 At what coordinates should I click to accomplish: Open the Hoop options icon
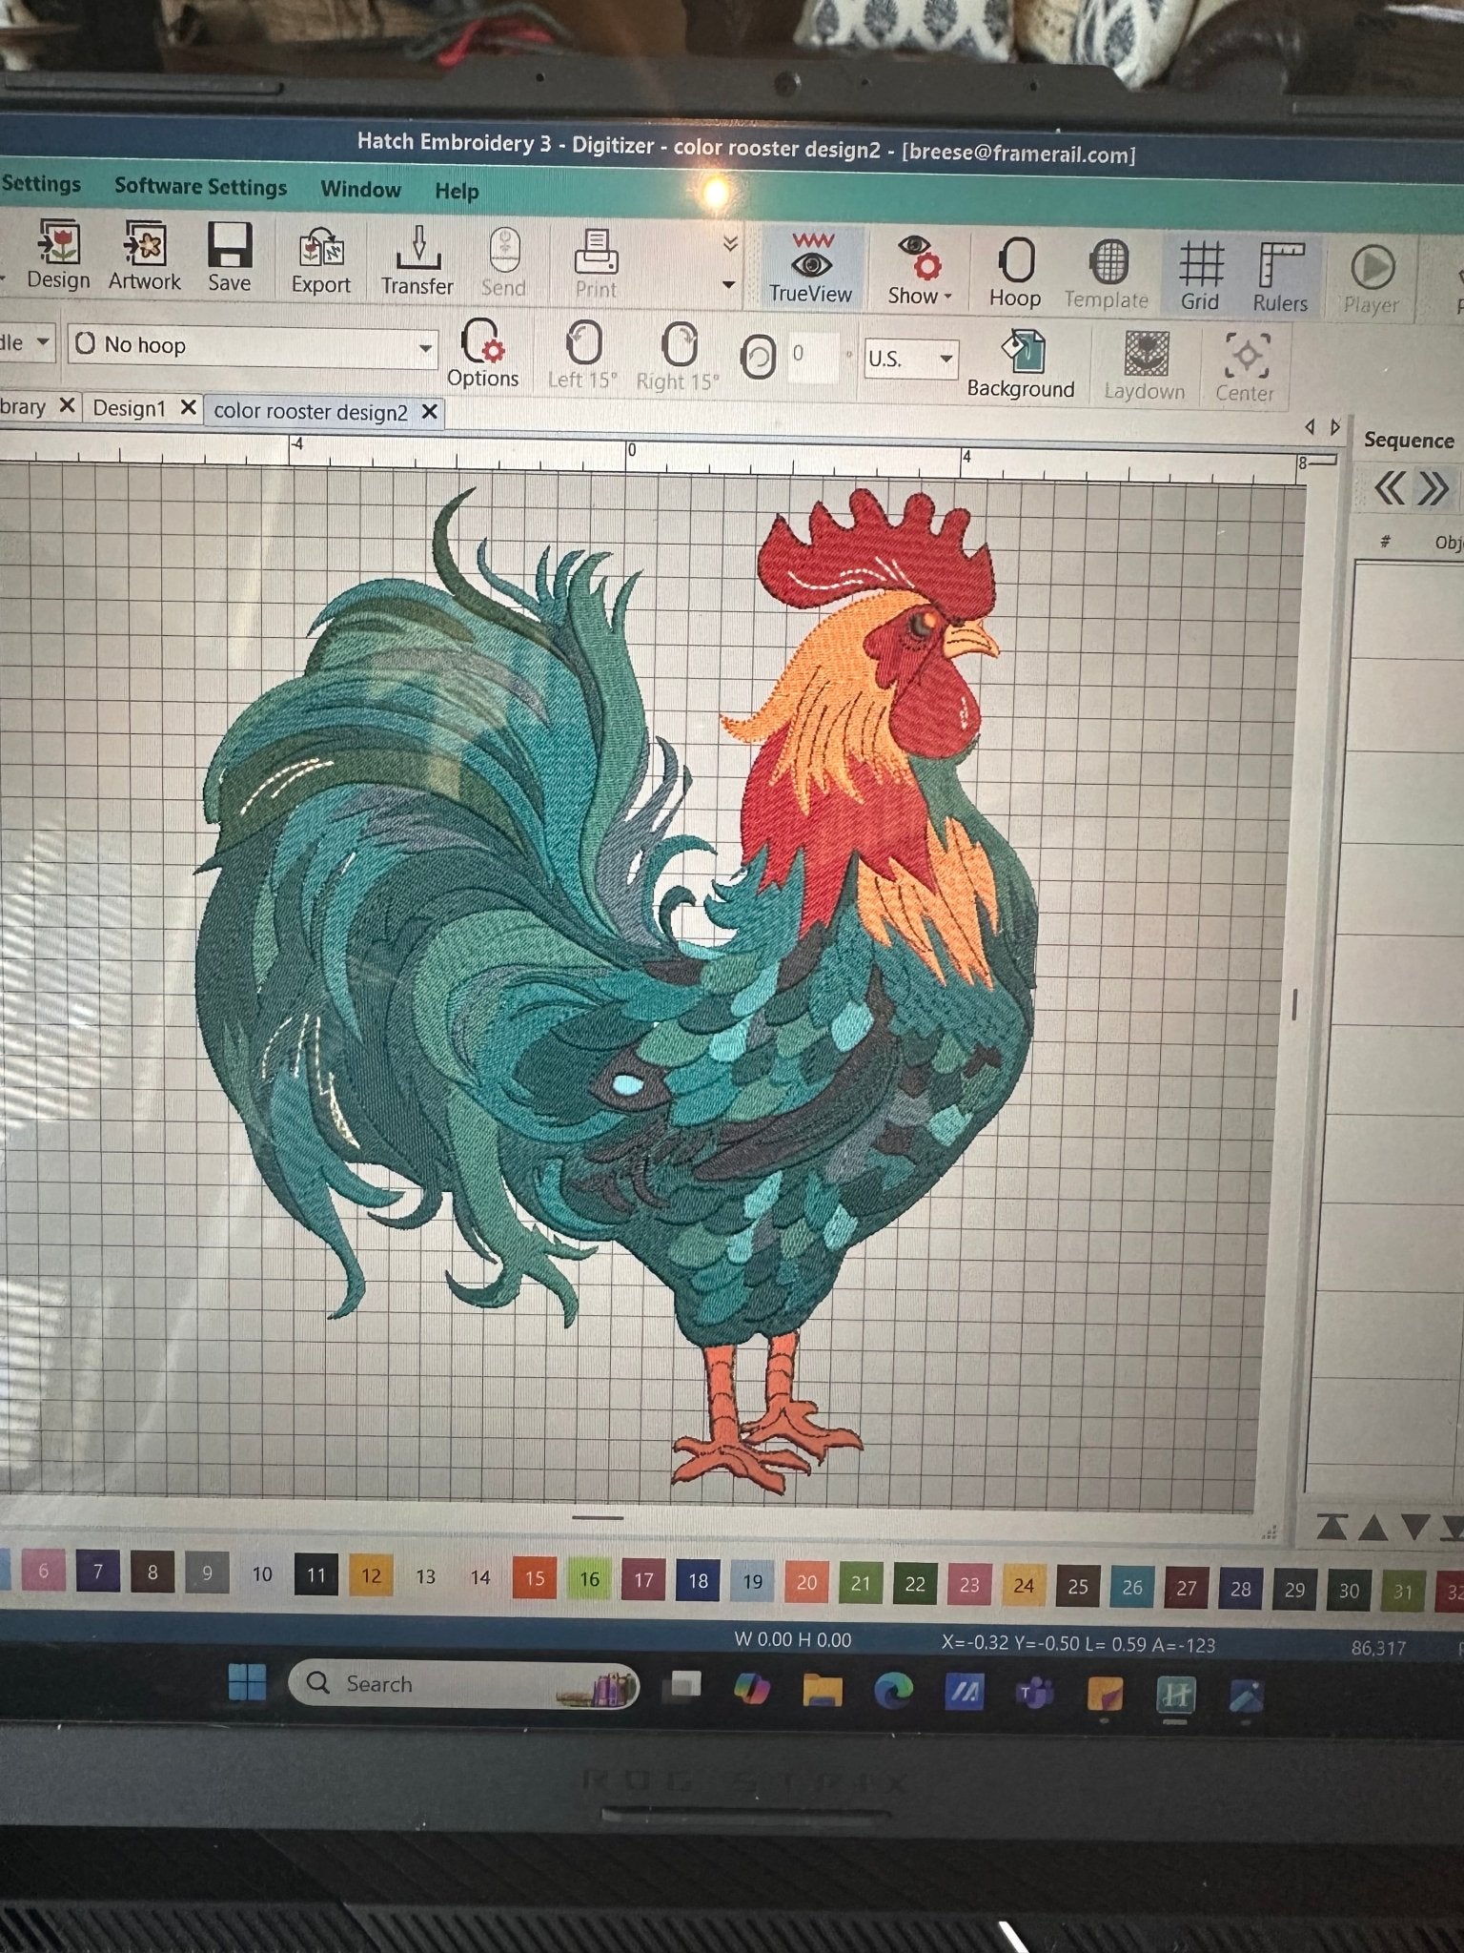tap(482, 353)
